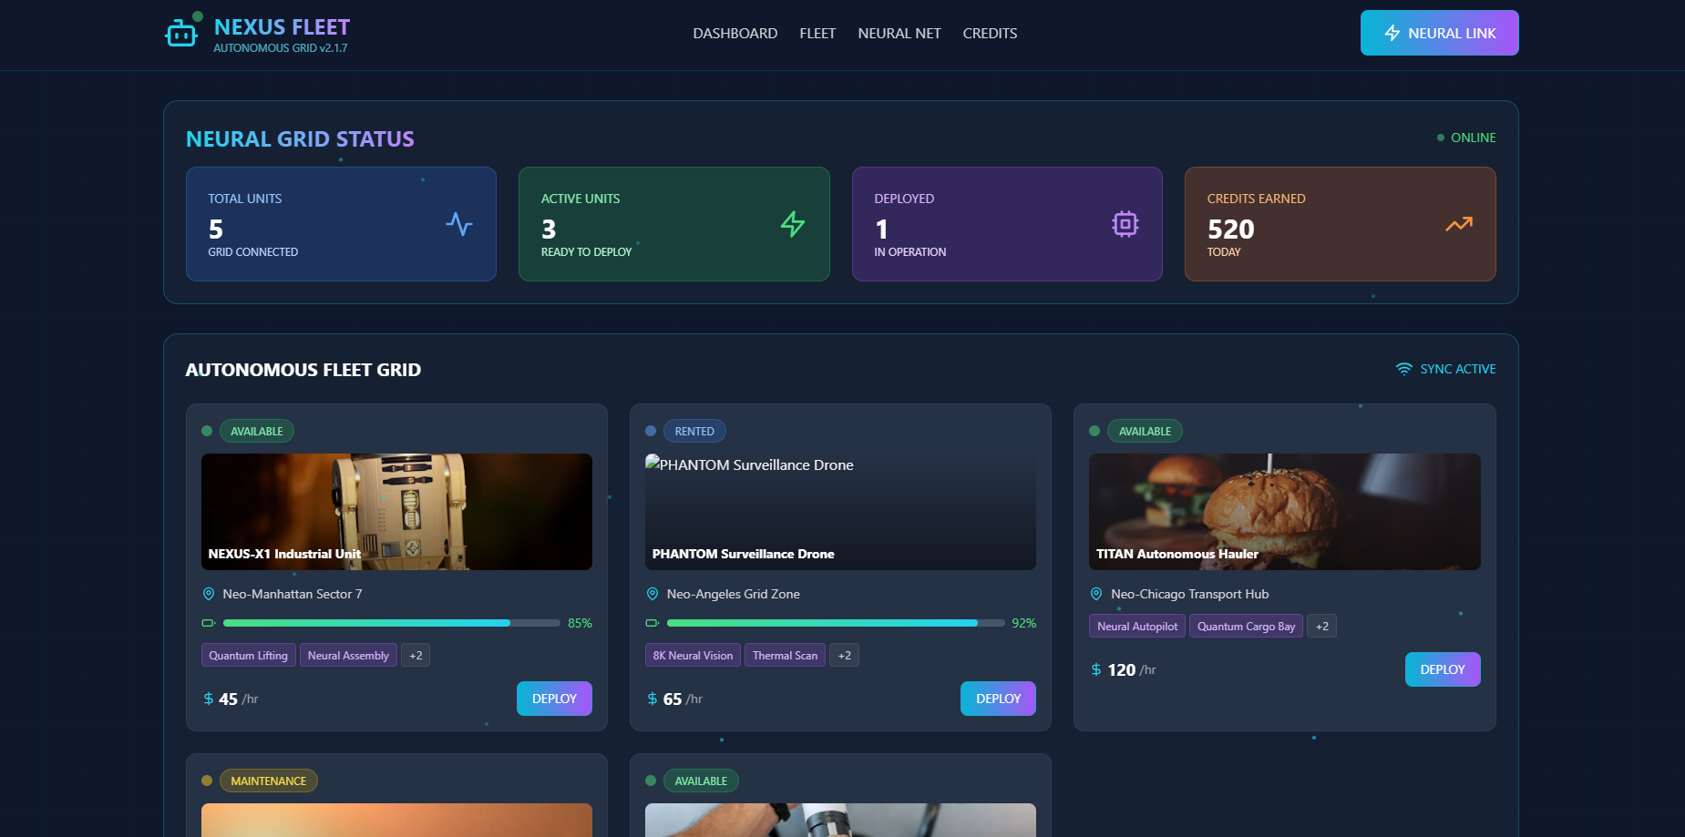Open the NEXUS-X1 Industrial Unit robot image
The height and width of the screenshot is (837, 1685).
(396, 512)
